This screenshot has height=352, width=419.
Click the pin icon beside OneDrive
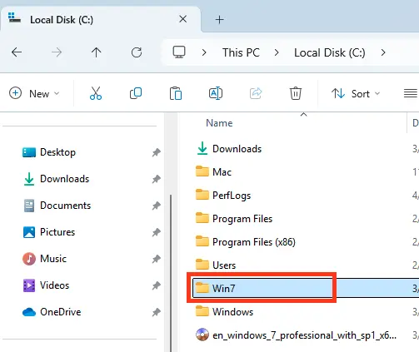tap(157, 312)
